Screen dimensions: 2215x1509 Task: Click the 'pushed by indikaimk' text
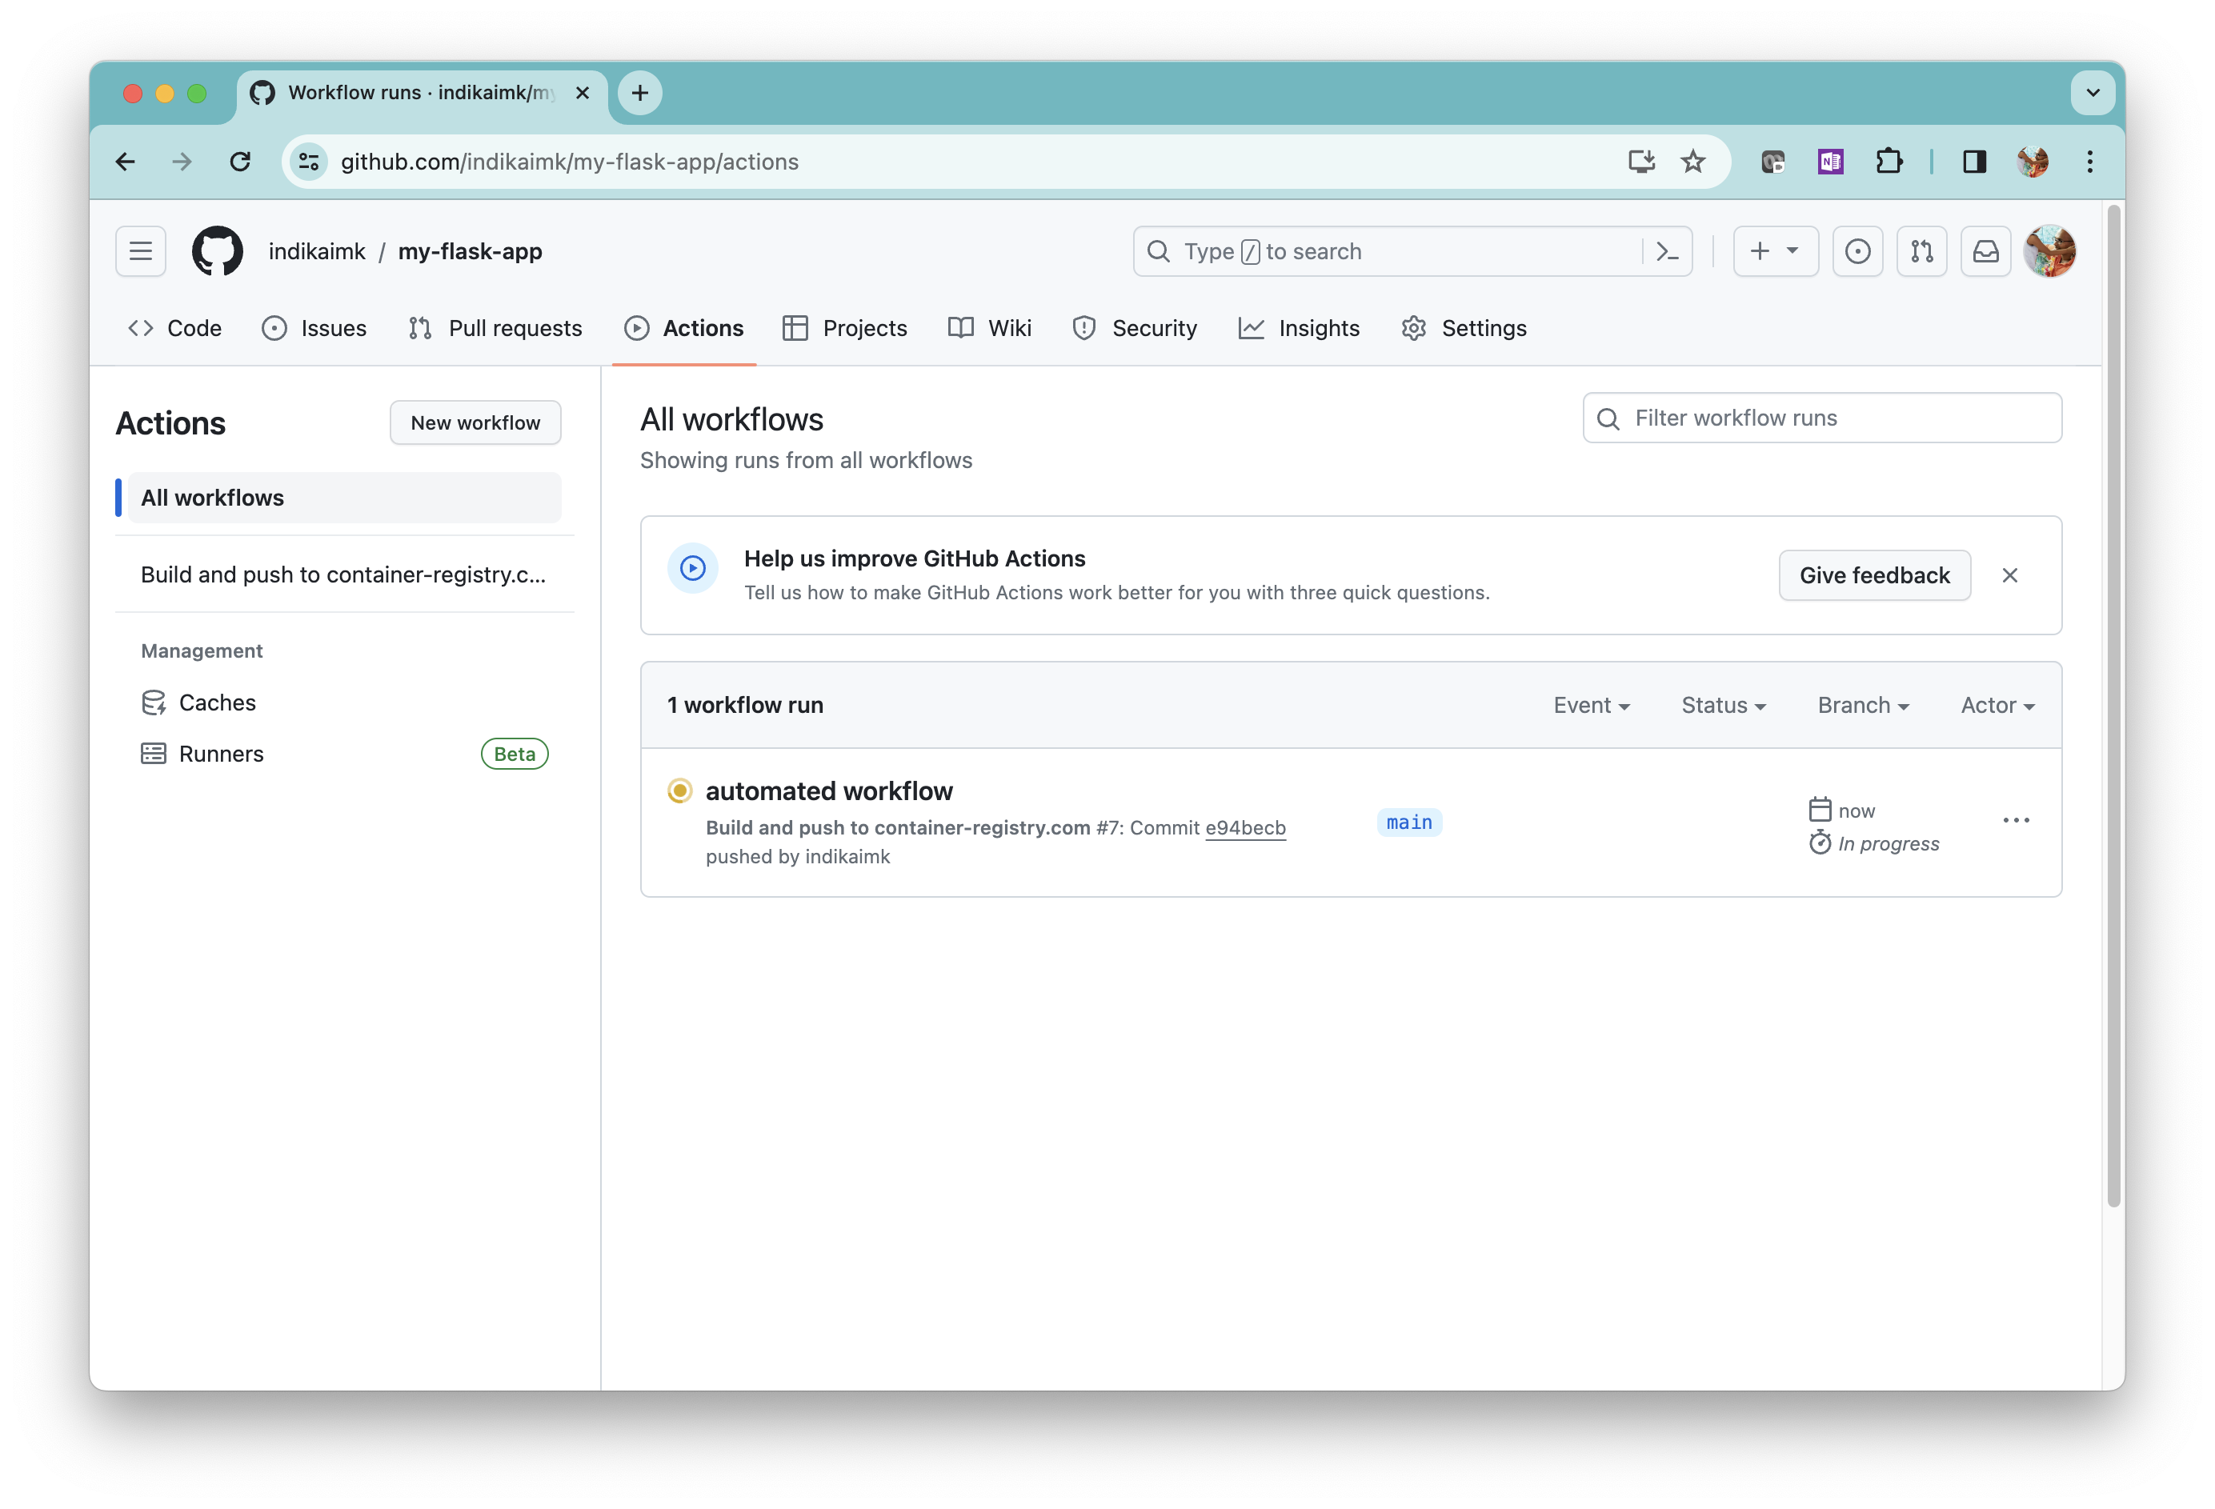798,857
